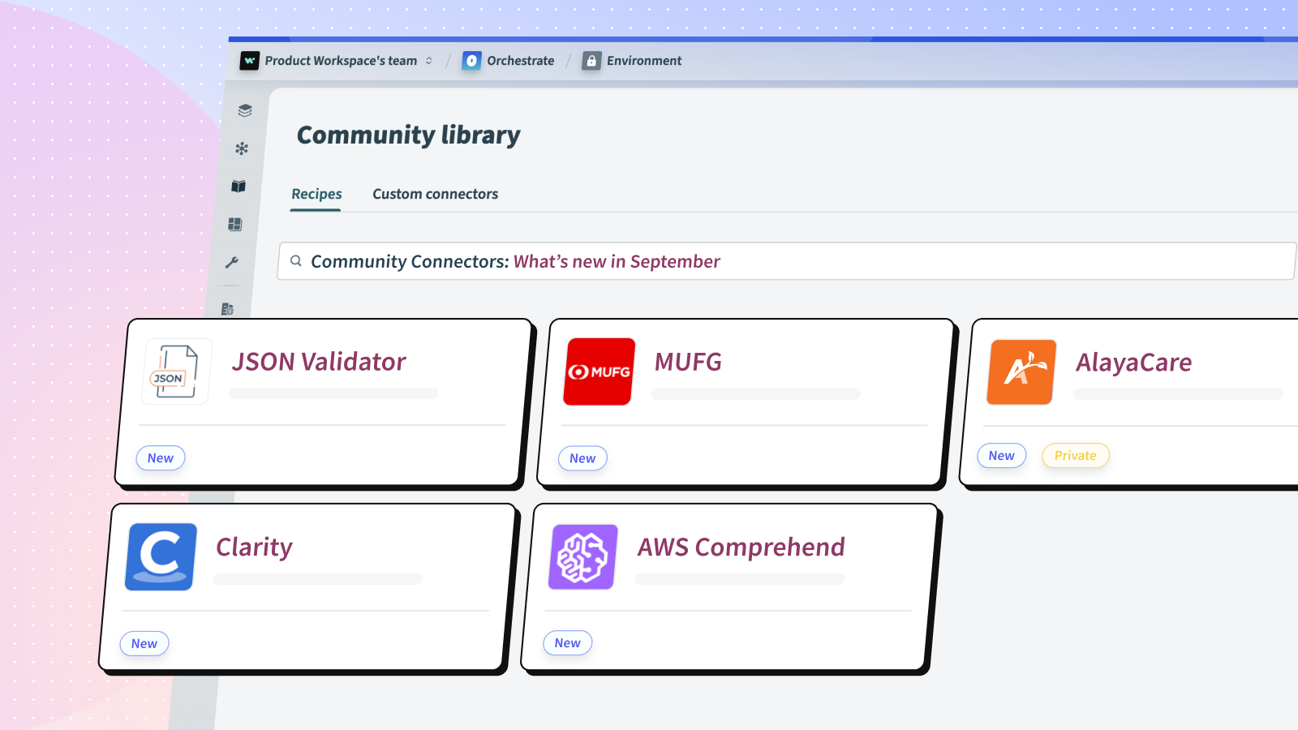Switch to the Recipes tab
1298x730 pixels.
316,194
